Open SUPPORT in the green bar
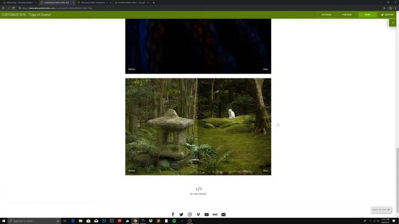Image resolution: width=399 pixels, height=224 pixels. (387, 15)
